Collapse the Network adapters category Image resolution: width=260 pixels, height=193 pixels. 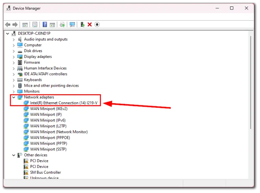point(14,97)
